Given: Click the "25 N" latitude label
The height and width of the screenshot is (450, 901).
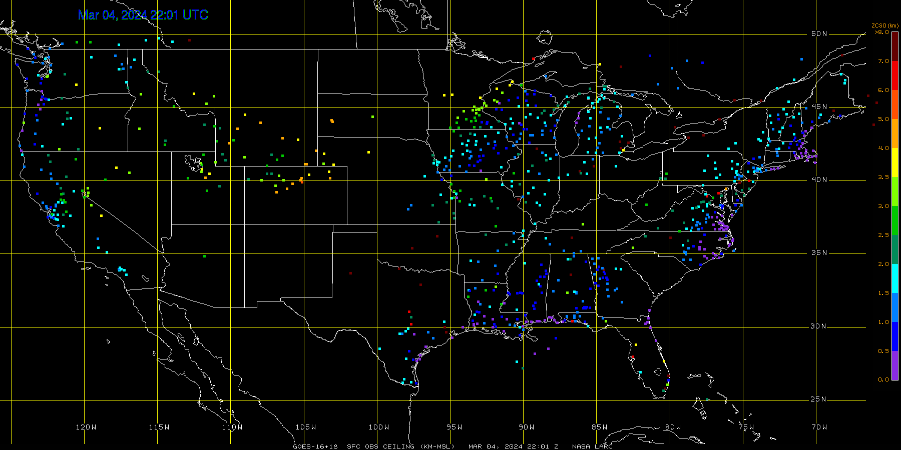Looking at the screenshot, I should coord(818,399).
